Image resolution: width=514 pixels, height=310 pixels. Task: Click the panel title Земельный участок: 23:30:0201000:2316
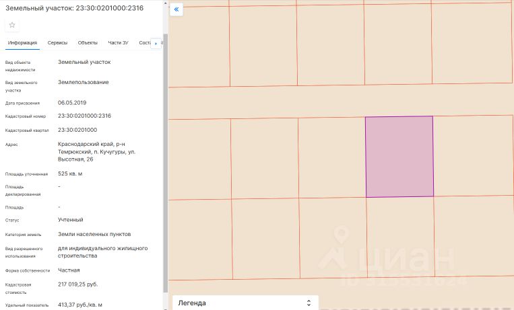coord(74,8)
